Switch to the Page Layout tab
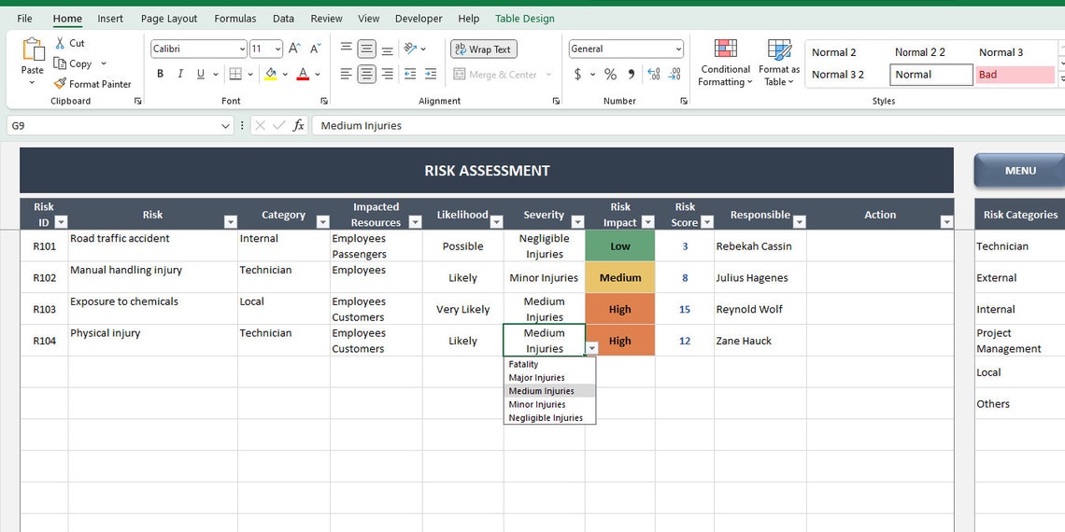The image size is (1065, 532). [169, 19]
